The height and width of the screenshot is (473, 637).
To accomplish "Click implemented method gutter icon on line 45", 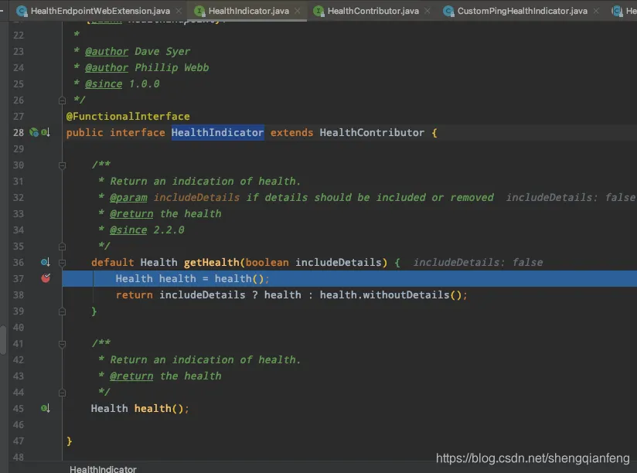I will point(46,408).
